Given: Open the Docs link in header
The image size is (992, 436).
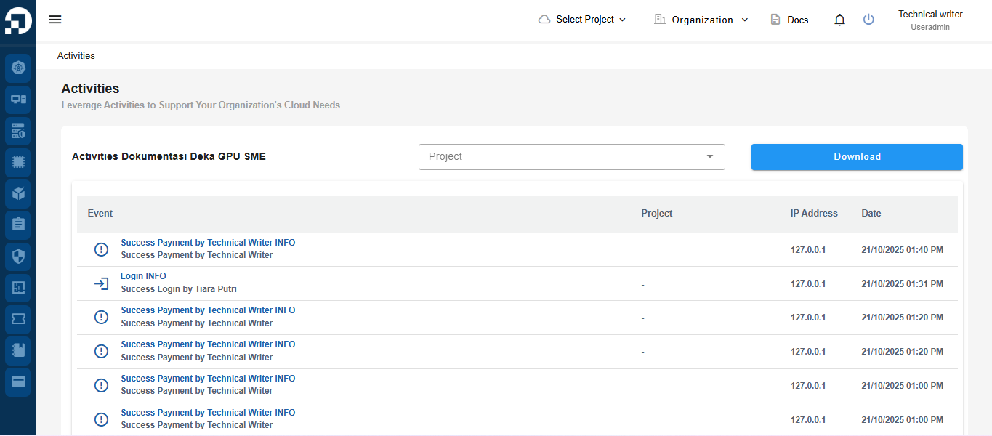Looking at the screenshot, I should coord(789,20).
